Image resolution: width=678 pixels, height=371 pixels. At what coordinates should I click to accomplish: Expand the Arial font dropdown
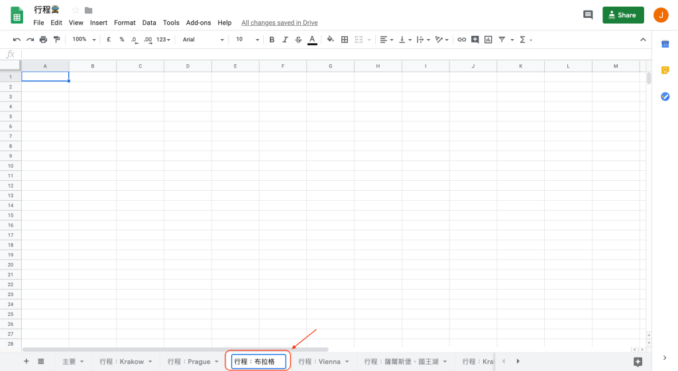[203, 40]
